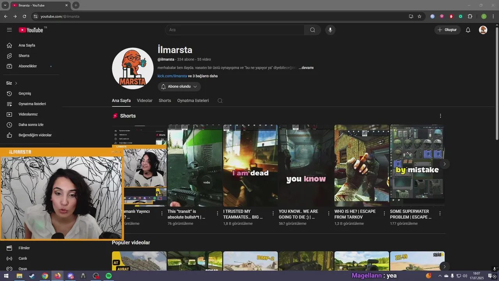The image size is (499, 281).
Task: Expand channel description with ...devamı
Action: tap(306, 68)
